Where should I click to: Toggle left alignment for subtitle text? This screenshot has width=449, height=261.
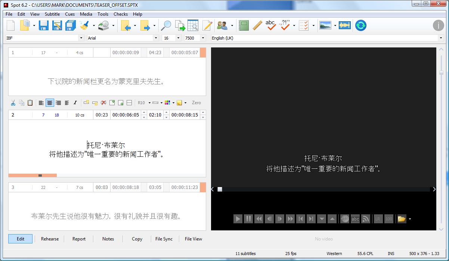[41, 103]
